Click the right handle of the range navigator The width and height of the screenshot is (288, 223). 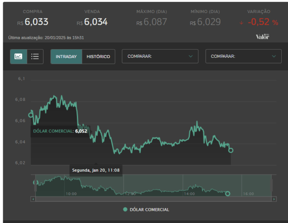click(271, 185)
